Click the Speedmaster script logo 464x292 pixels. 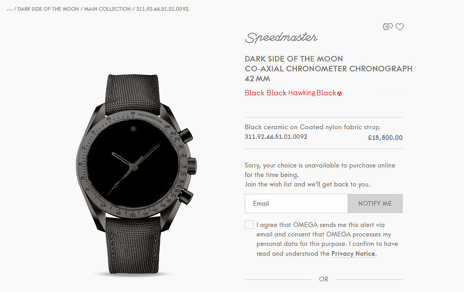point(281,37)
